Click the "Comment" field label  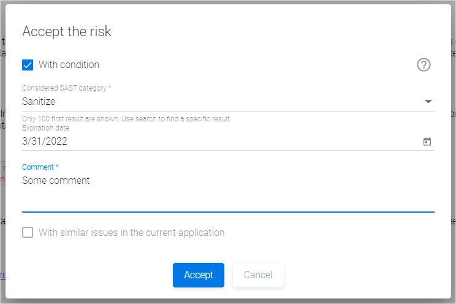pos(40,167)
